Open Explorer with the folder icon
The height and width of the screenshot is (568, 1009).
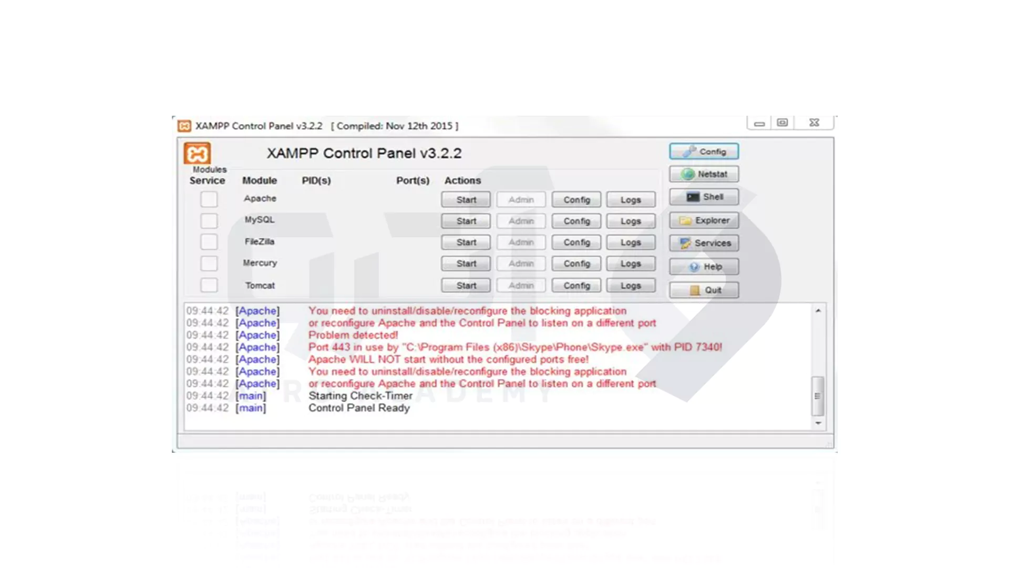point(704,220)
